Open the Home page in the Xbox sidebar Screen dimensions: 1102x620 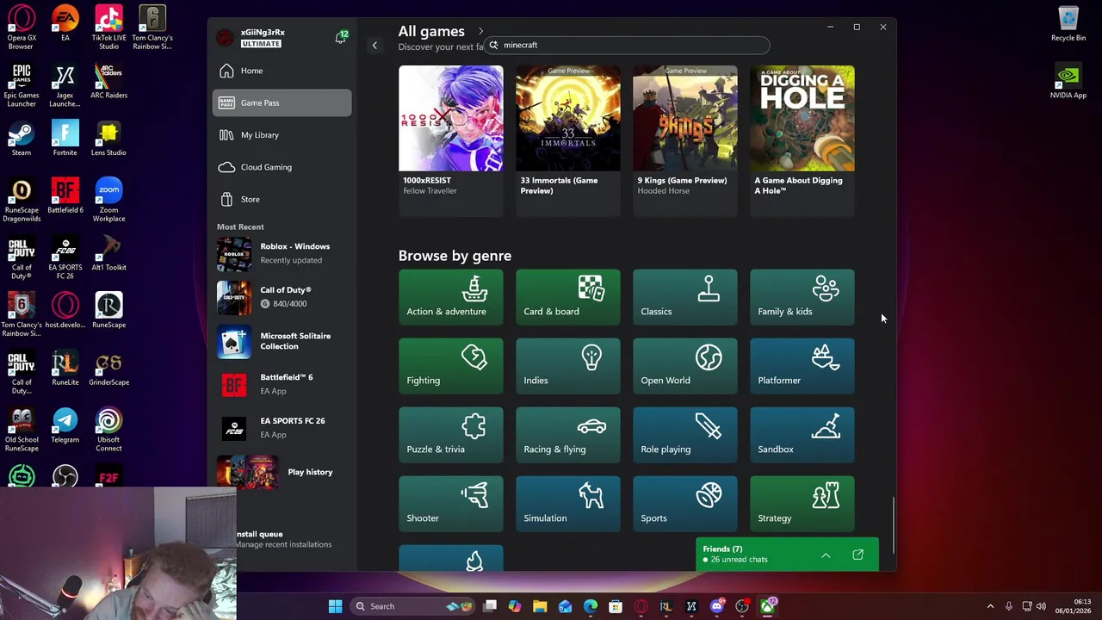[x=282, y=71]
